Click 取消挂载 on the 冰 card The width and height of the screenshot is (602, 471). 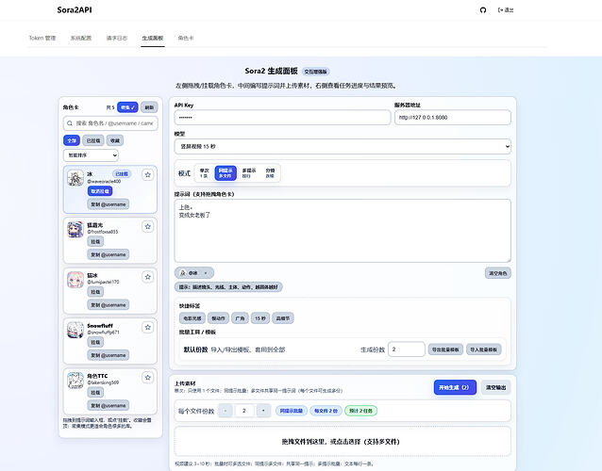[100, 191]
